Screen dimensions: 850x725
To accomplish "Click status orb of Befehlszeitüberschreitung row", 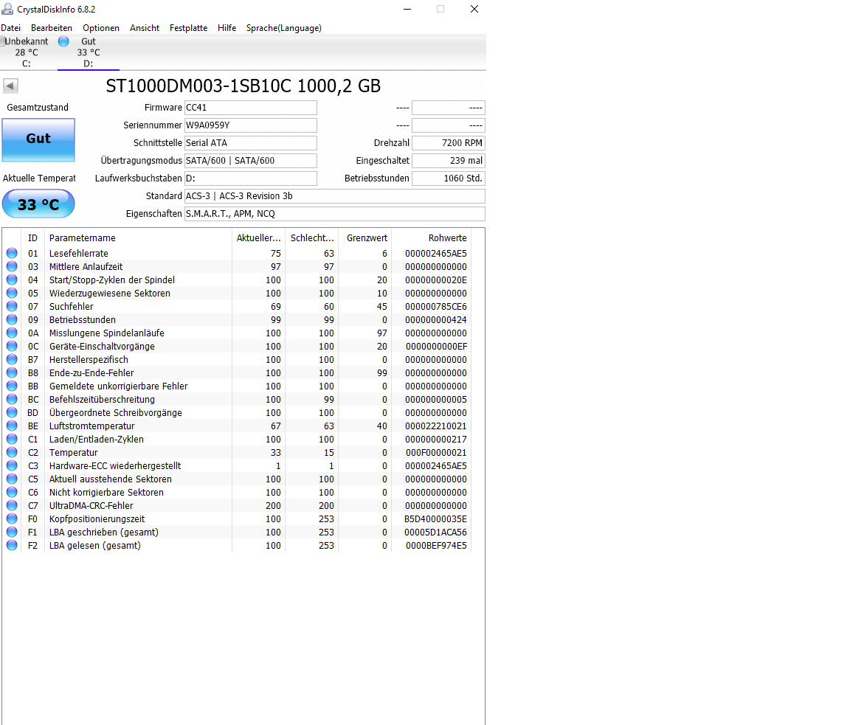I will pyautogui.click(x=12, y=399).
